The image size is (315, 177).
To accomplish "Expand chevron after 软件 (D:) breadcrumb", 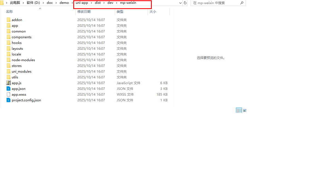I will [x=43, y=3].
